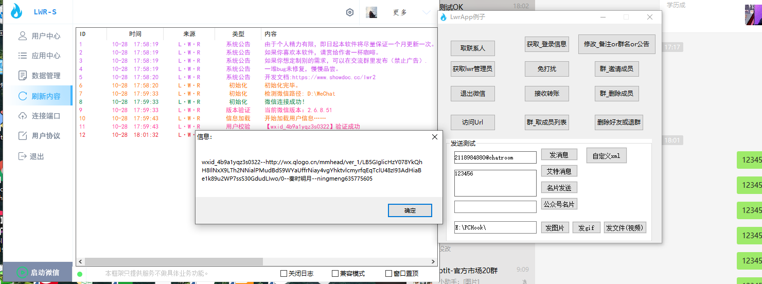Click the 启动微信 button
The image size is (762, 284).
click(39, 273)
